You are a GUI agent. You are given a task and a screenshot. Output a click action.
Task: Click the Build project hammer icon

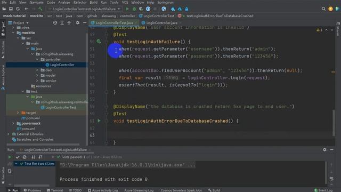coord(40,9)
